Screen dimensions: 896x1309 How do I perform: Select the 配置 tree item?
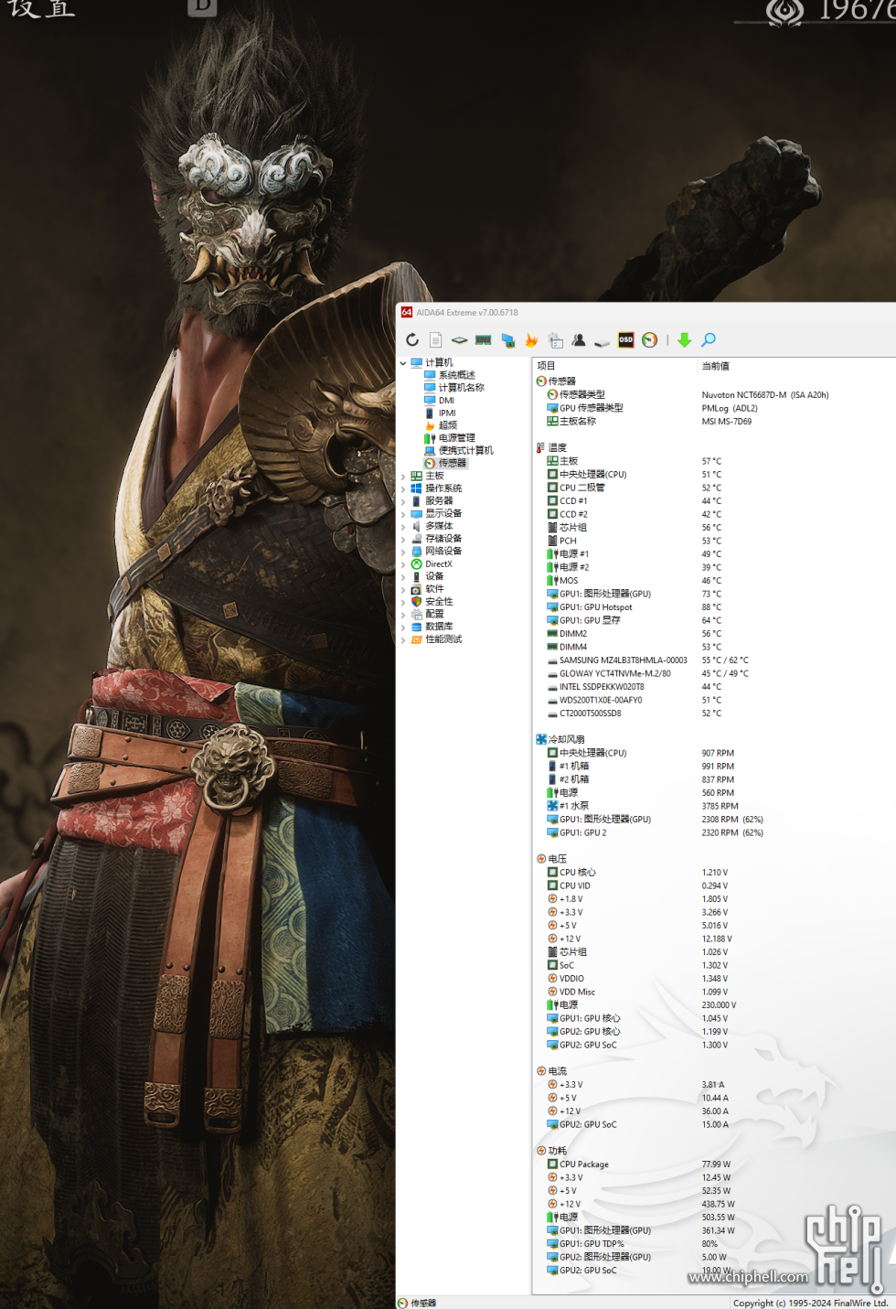point(434,615)
